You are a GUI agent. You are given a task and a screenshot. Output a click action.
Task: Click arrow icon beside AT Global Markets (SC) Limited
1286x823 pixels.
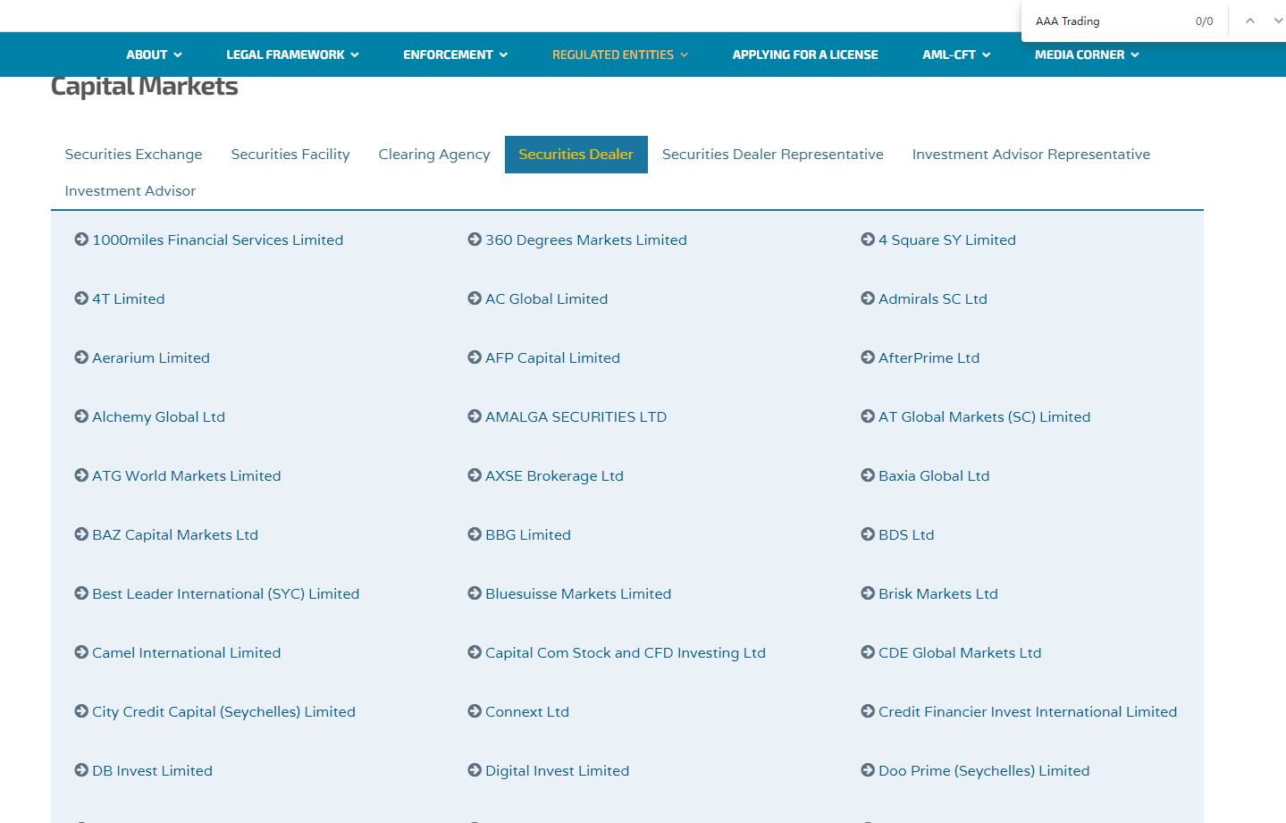[x=868, y=416]
